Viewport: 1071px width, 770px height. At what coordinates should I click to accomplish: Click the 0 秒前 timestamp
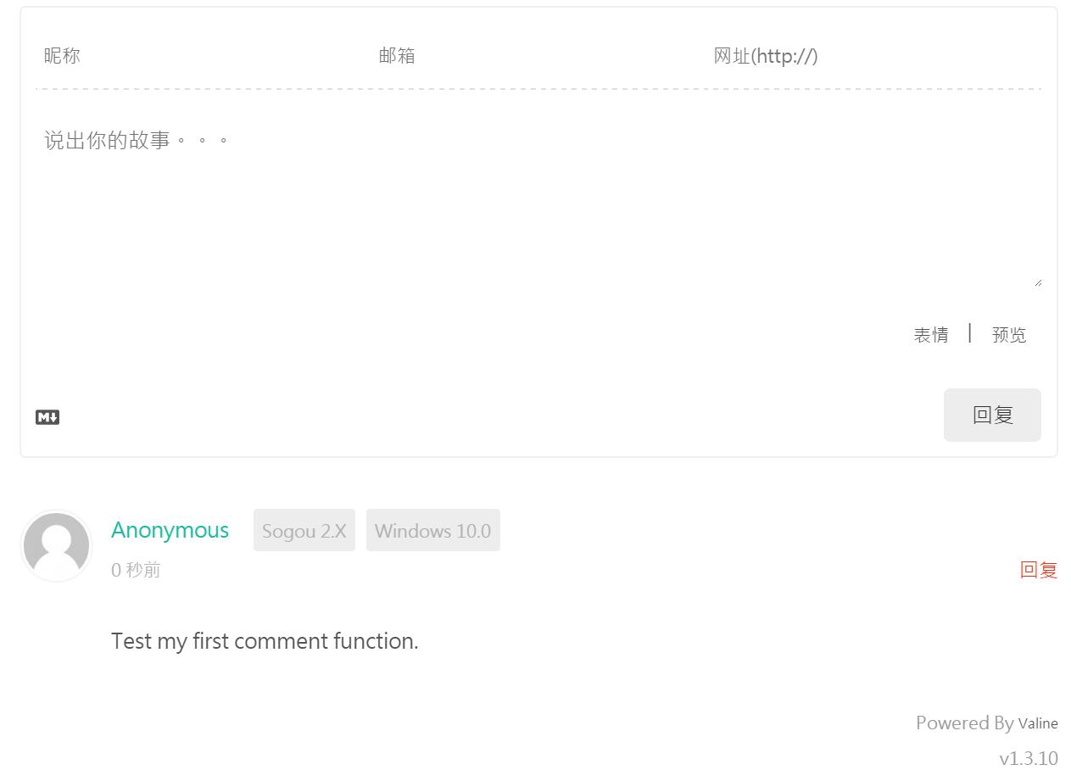pos(136,570)
